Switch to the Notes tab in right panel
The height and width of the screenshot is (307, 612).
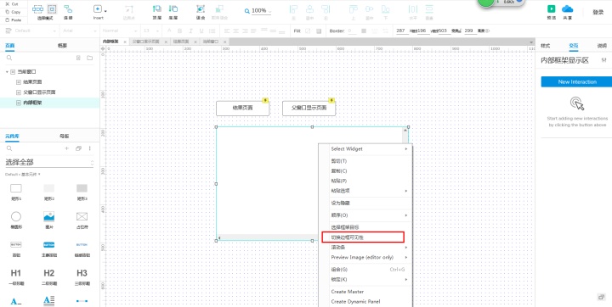(603, 46)
